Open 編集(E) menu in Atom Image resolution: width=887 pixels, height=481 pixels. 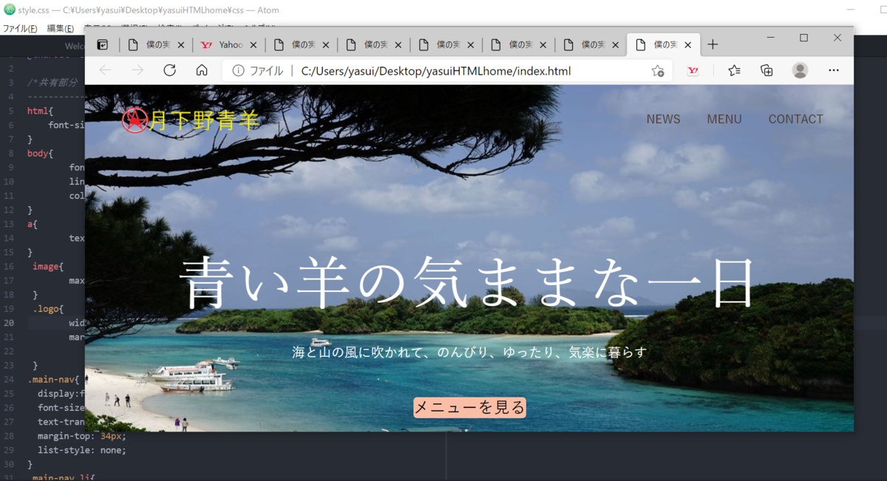pyautogui.click(x=61, y=29)
